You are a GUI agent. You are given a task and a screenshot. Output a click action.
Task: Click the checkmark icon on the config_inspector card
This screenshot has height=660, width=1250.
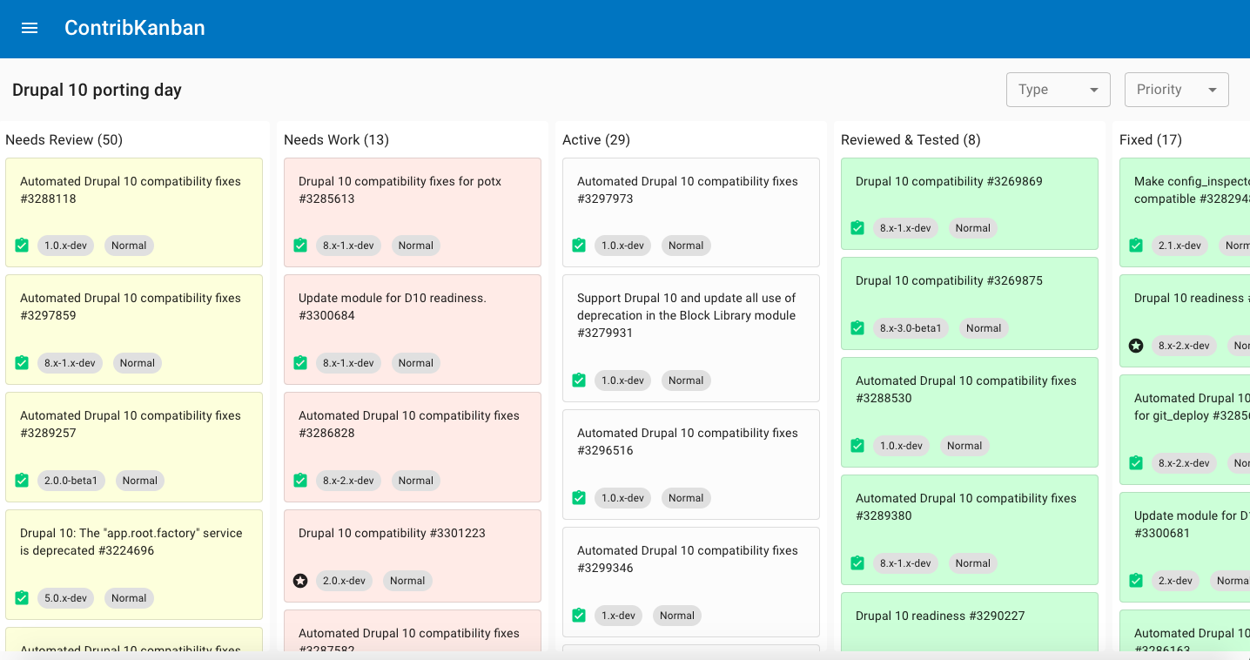click(x=1136, y=246)
